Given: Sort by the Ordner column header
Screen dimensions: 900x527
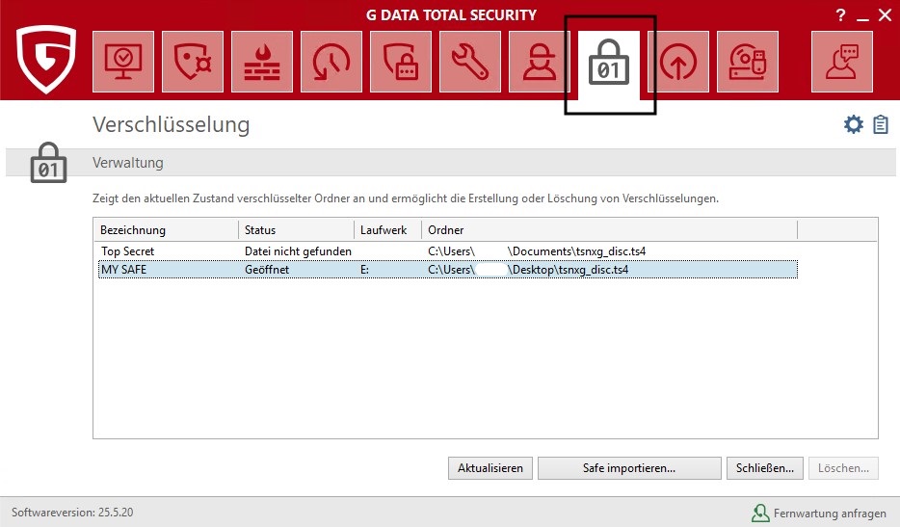Looking at the screenshot, I should click(610, 229).
